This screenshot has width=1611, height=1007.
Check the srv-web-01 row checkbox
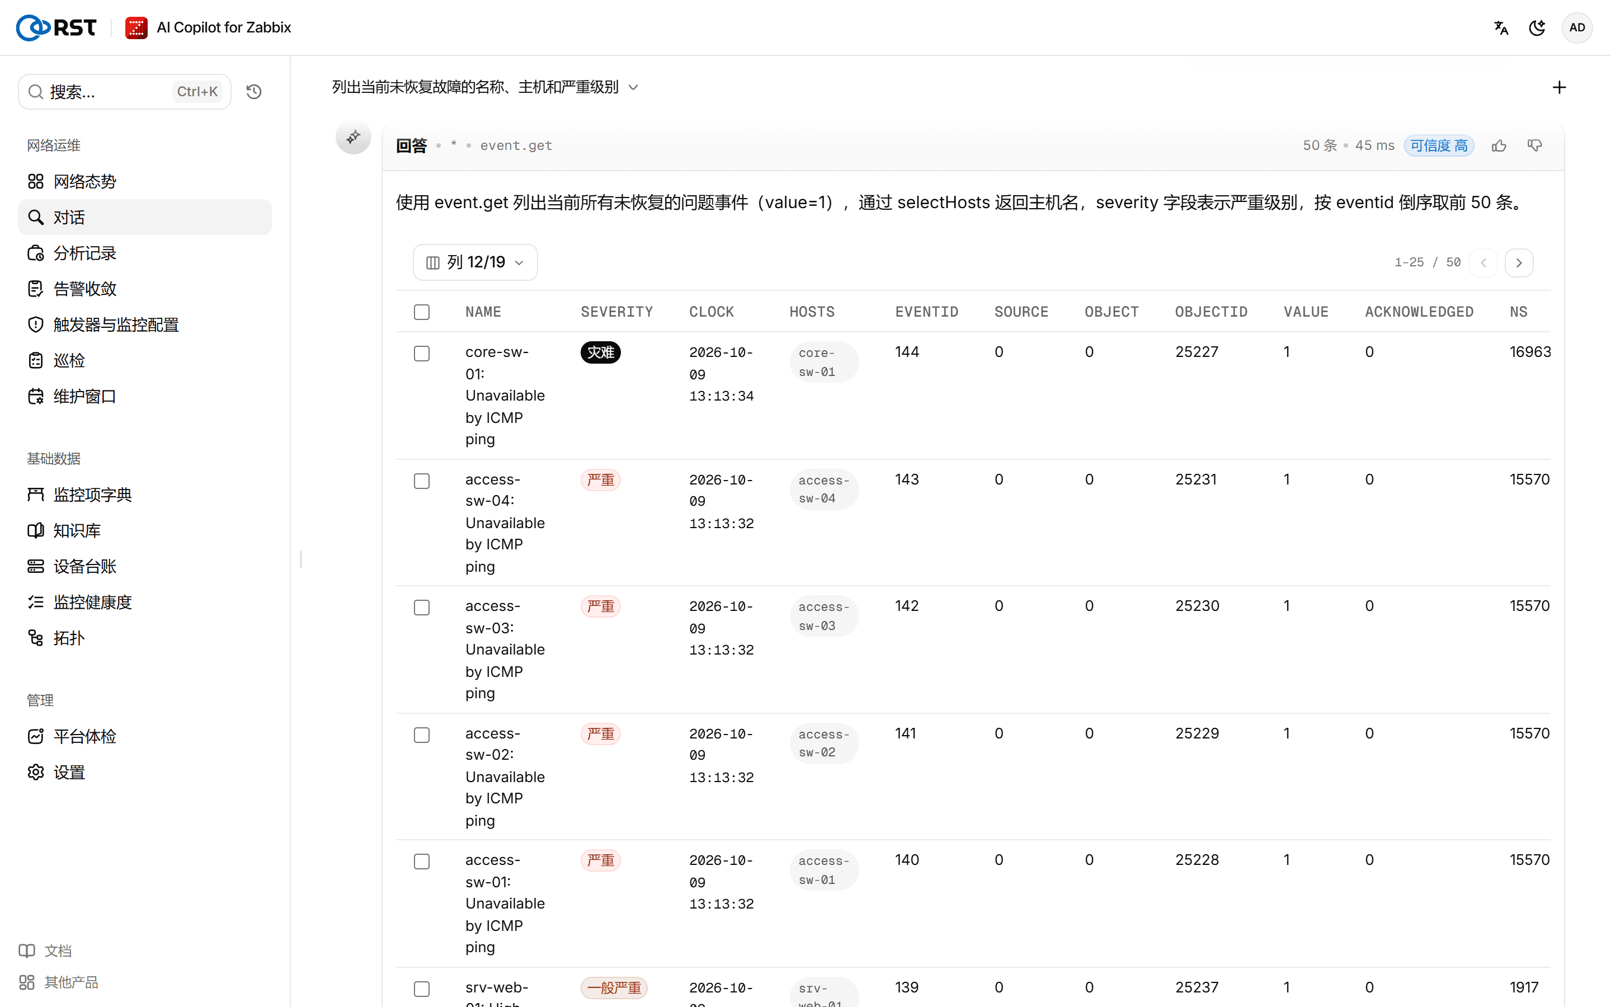(x=421, y=989)
